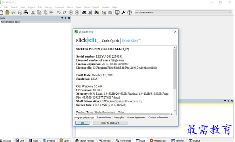Screen dimensions: 235x142
Task: Open the bottom panel options dropdown arrow
Action: coord(225,101)
